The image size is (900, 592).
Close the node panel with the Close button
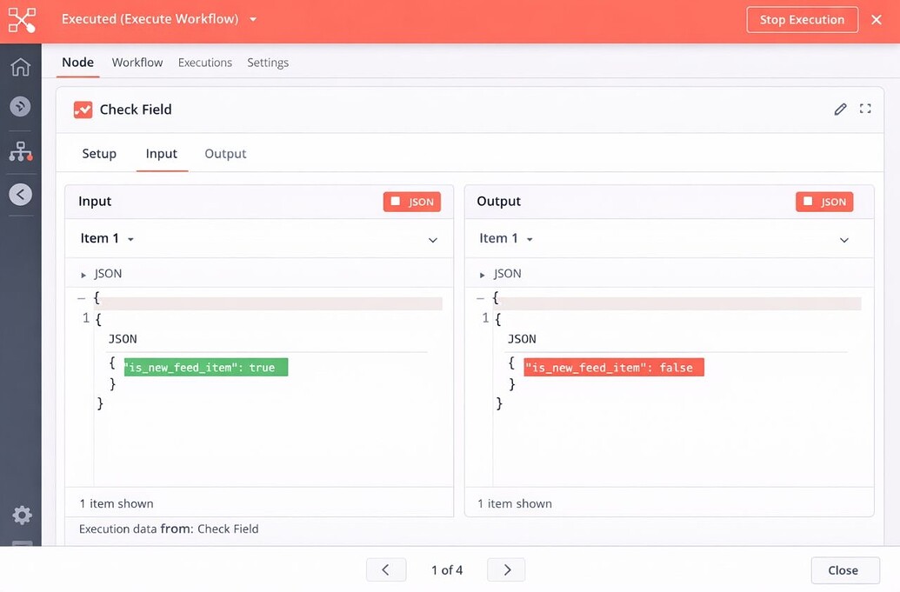click(x=843, y=570)
